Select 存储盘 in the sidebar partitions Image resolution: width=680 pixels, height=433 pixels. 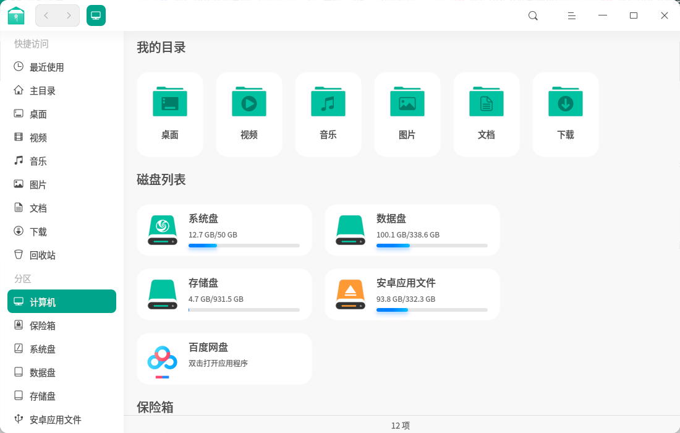pyautogui.click(x=62, y=396)
